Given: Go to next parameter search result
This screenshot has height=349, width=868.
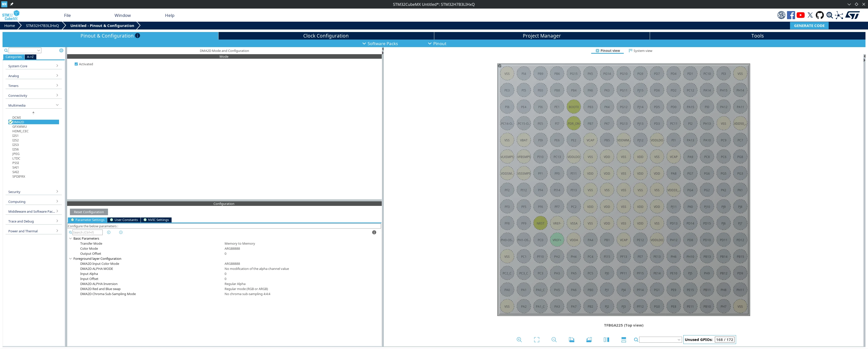Looking at the screenshot, I should click(121, 232).
